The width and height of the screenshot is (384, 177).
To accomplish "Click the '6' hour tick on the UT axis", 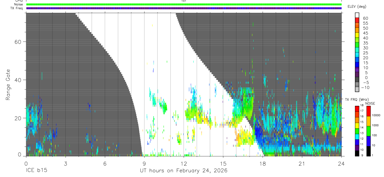I will 105,164.
